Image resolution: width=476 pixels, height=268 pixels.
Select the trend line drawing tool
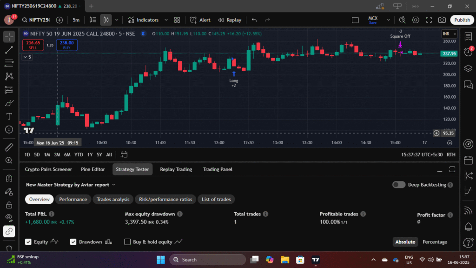pos(9,50)
